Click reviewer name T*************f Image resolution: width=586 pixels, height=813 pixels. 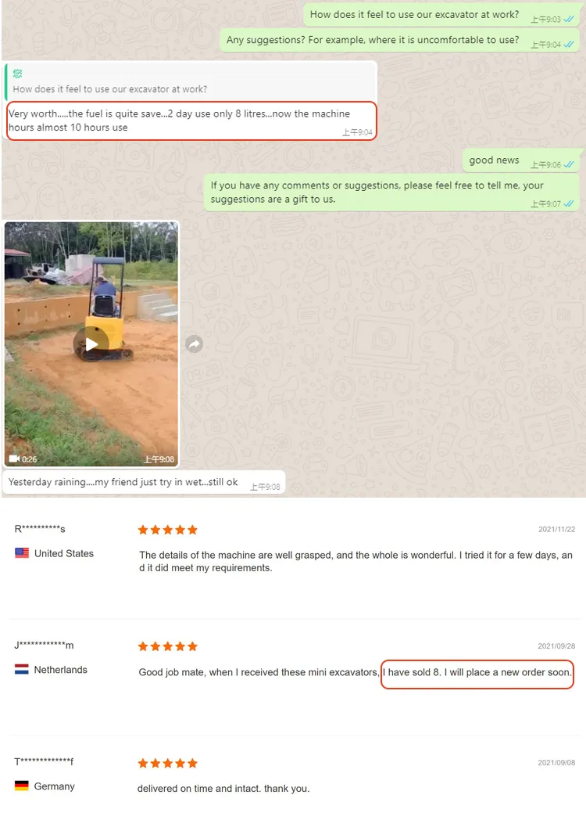coord(44,761)
